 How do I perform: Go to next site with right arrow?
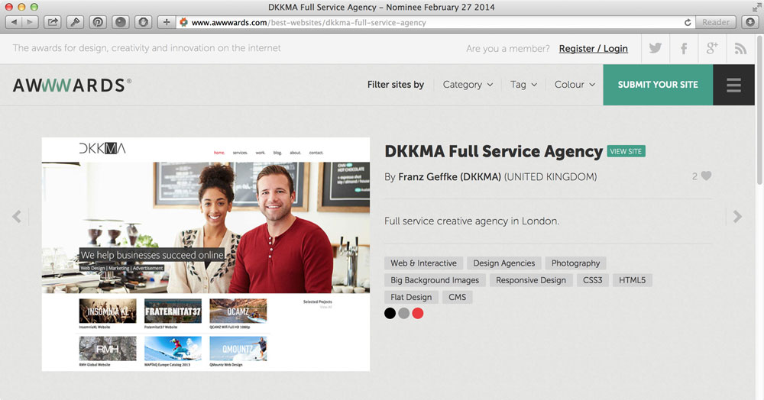tap(737, 217)
